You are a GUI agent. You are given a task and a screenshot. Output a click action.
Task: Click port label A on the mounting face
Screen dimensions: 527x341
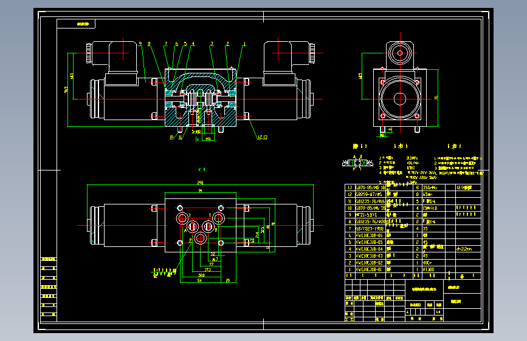tap(185, 231)
